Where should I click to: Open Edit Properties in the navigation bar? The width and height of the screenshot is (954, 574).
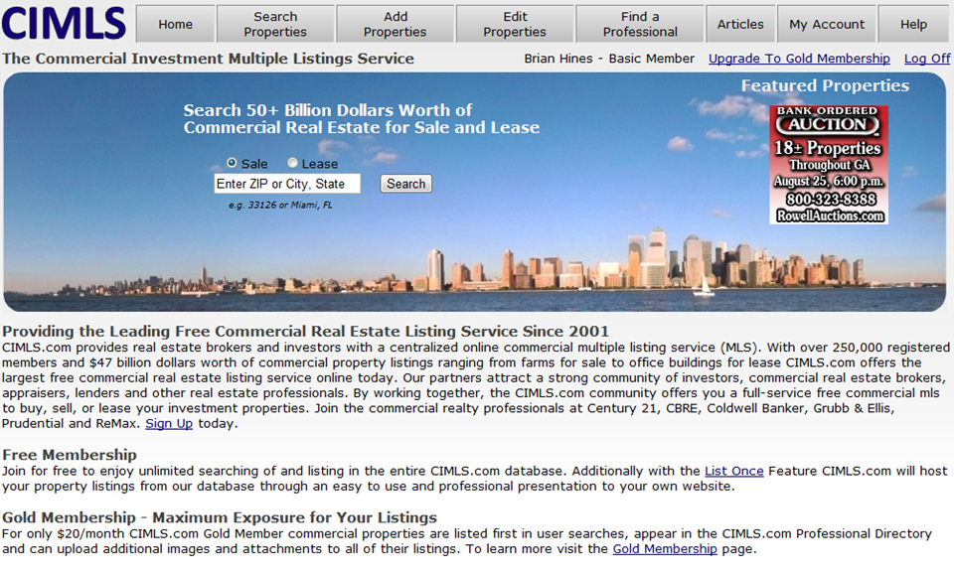coord(515,24)
